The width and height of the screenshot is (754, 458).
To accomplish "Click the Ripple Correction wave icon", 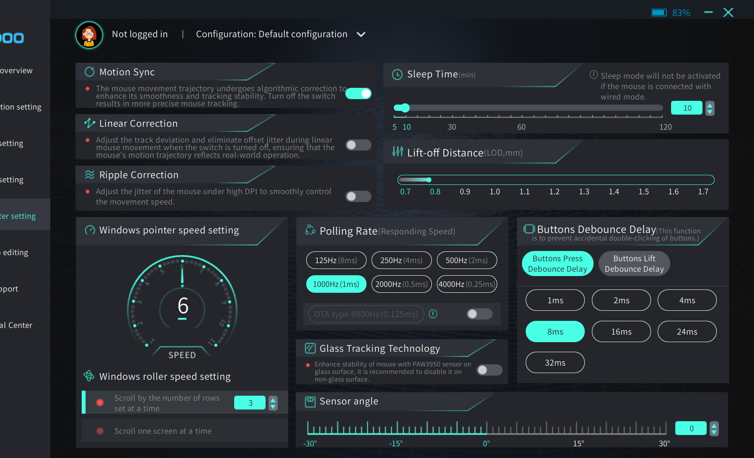I will [x=90, y=174].
